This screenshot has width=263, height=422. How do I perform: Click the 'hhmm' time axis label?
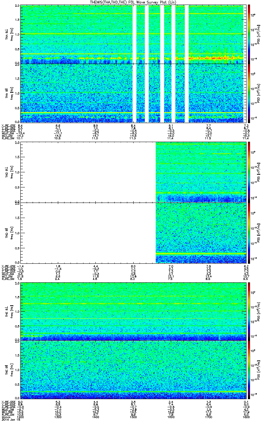(5, 417)
